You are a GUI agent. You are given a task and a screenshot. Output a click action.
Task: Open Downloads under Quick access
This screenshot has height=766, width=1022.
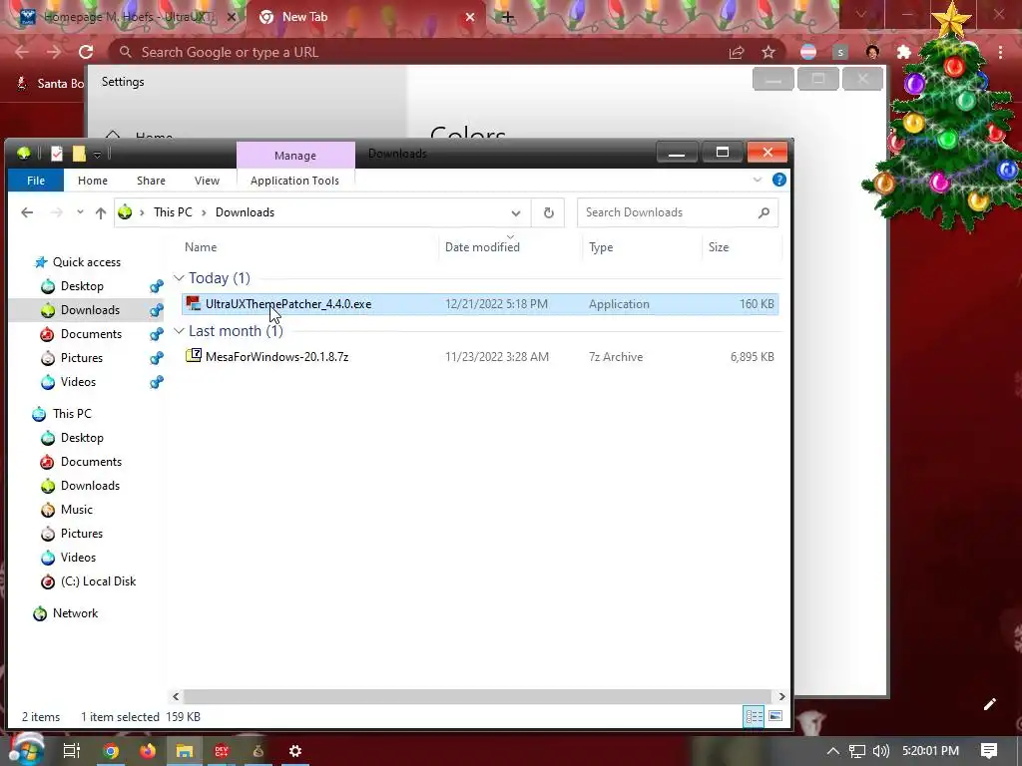point(90,310)
